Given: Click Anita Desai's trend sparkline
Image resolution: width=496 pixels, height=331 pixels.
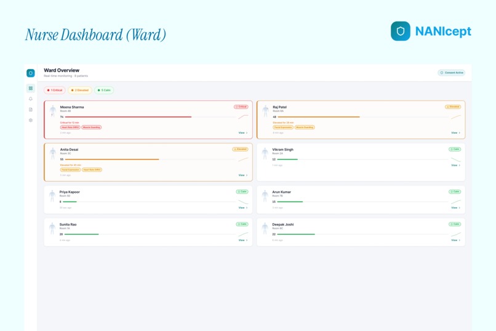Looking at the screenshot, I should tap(243, 159).
